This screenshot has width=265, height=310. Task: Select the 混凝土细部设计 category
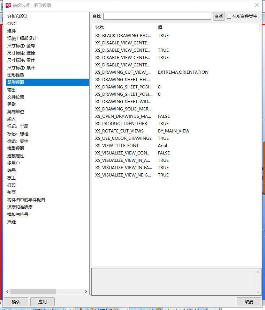click(x=22, y=38)
